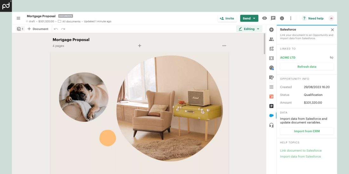This screenshot has width=349, height=174.
Task: Open the HubSpot integration icon
Action: (271, 96)
